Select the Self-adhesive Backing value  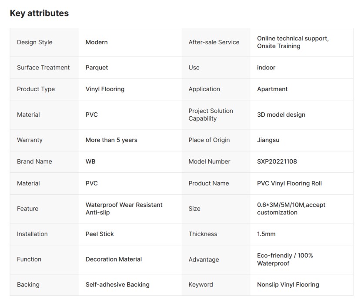(117, 285)
